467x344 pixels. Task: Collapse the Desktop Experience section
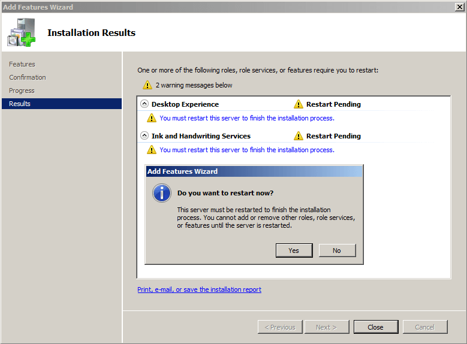point(144,104)
